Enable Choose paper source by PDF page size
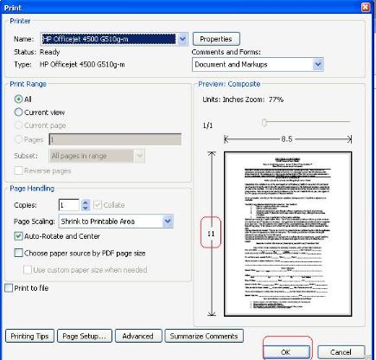Image resolution: width=376 pixels, height=360 pixels. 18,253
